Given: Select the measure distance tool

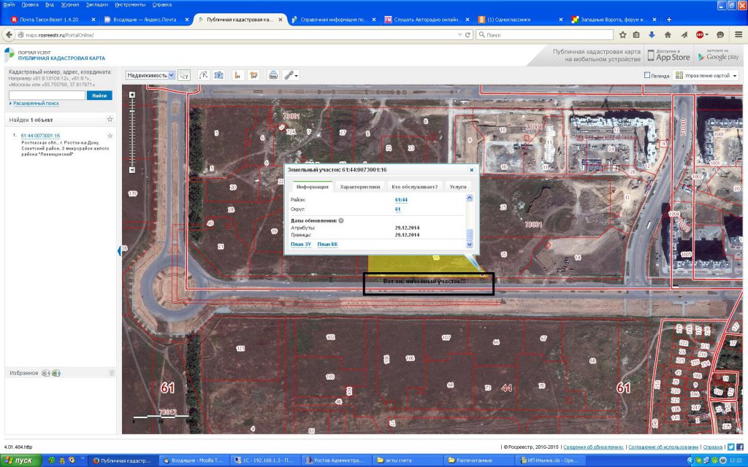Looking at the screenshot, I should [x=237, y=75].
